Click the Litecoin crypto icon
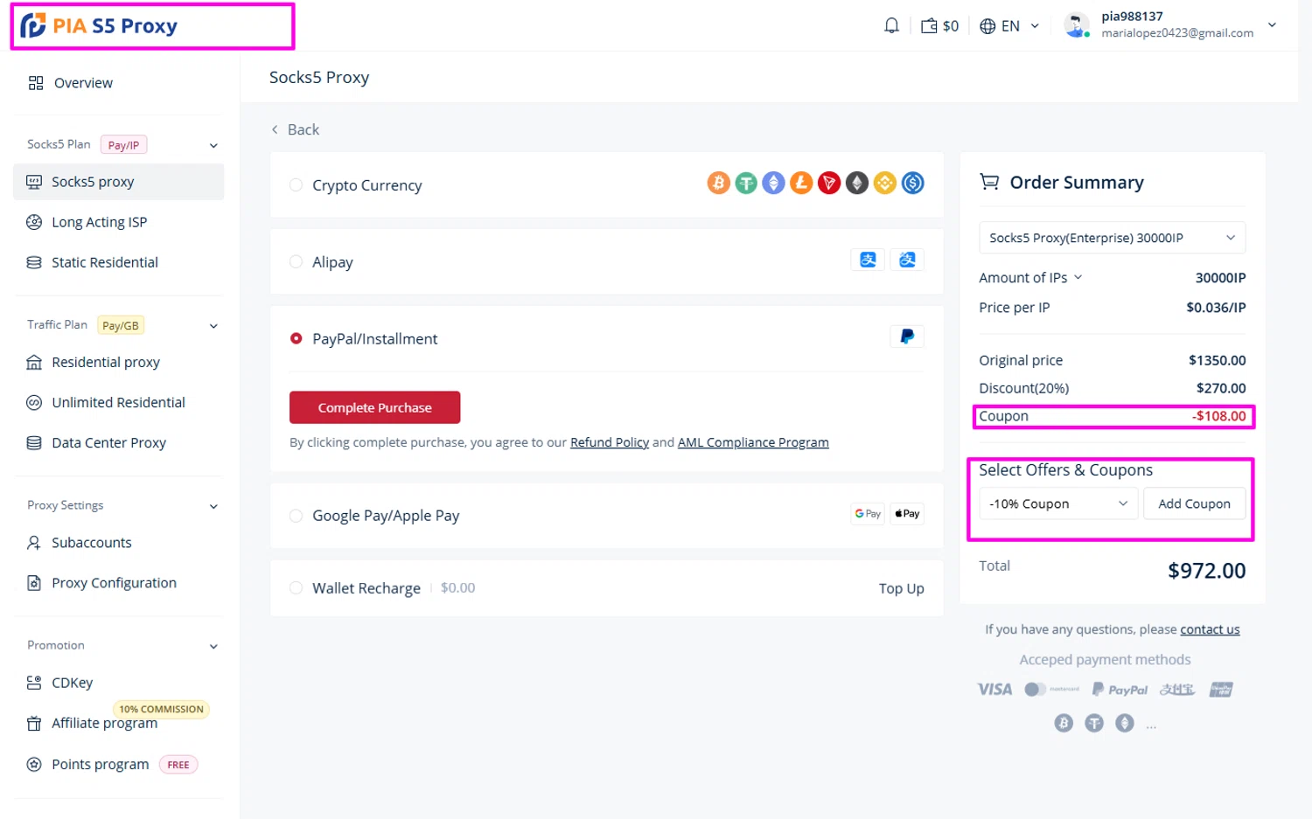Screen dimensions: 1312x819 (x=801, y=183)
